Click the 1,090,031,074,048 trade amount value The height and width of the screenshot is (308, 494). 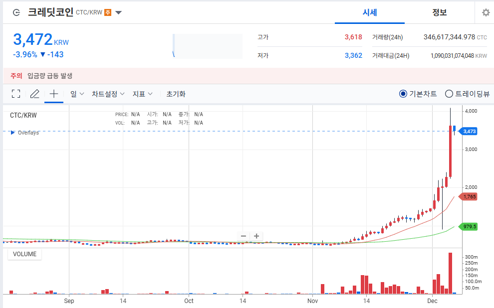[x=452, y=56]
